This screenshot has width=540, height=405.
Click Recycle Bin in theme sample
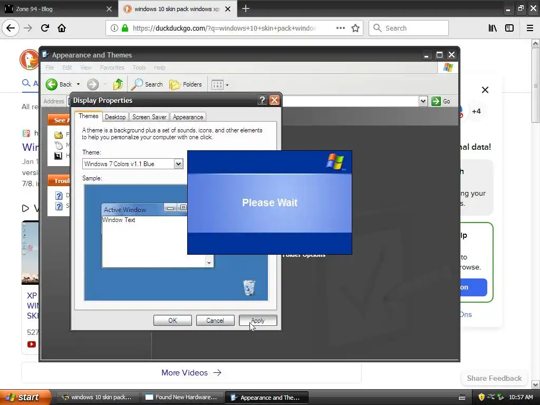249,287
